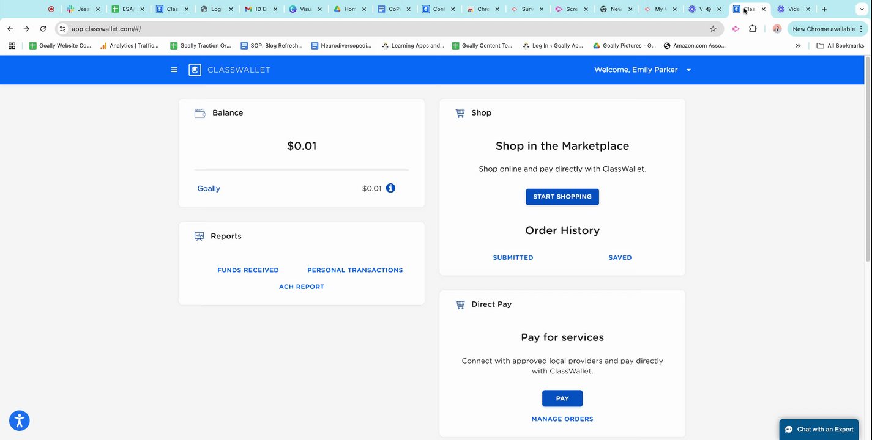Open the accessibility options widget
The image size is (872, 440).
20,420
